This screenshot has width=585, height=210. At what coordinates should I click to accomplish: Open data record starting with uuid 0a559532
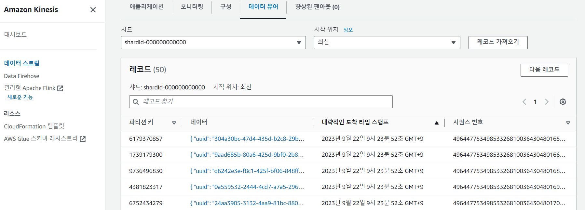(x=247, y=187)
